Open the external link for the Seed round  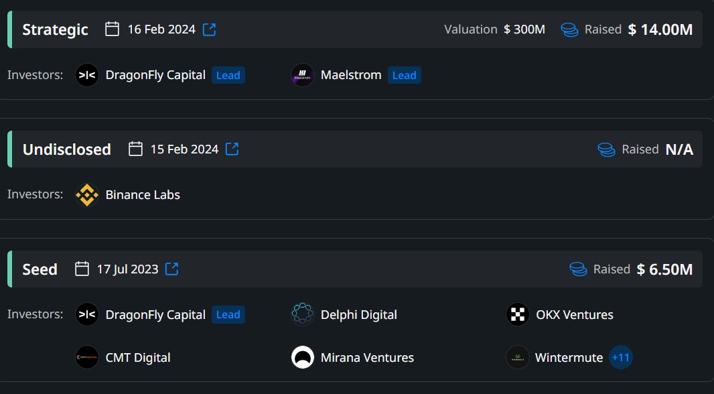pos(171,269)
